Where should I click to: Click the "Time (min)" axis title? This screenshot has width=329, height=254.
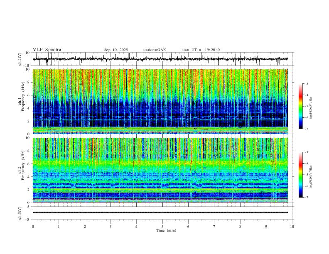coord(166,230)
